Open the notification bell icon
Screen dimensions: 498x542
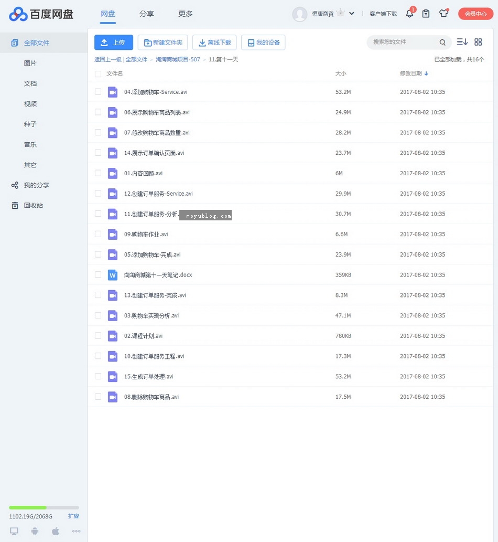tap(409, 14)
